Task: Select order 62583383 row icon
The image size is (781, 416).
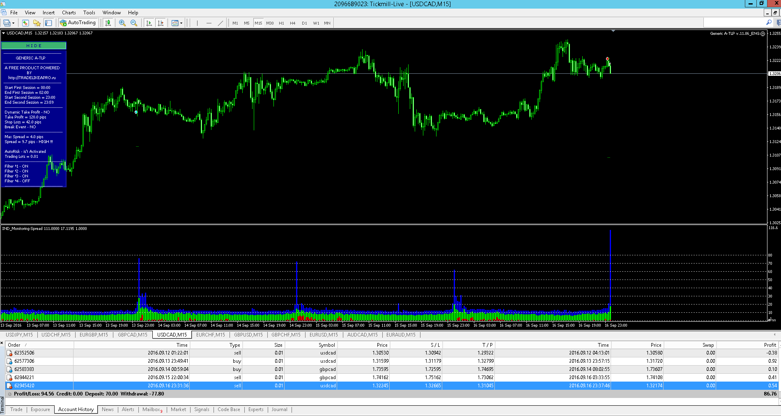Action: [x=9, y=369]
